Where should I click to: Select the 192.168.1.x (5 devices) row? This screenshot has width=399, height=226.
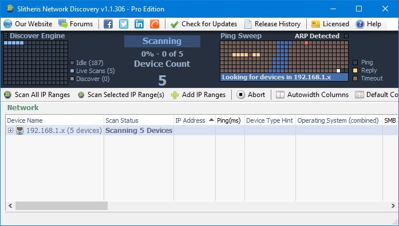coord(202,130)
